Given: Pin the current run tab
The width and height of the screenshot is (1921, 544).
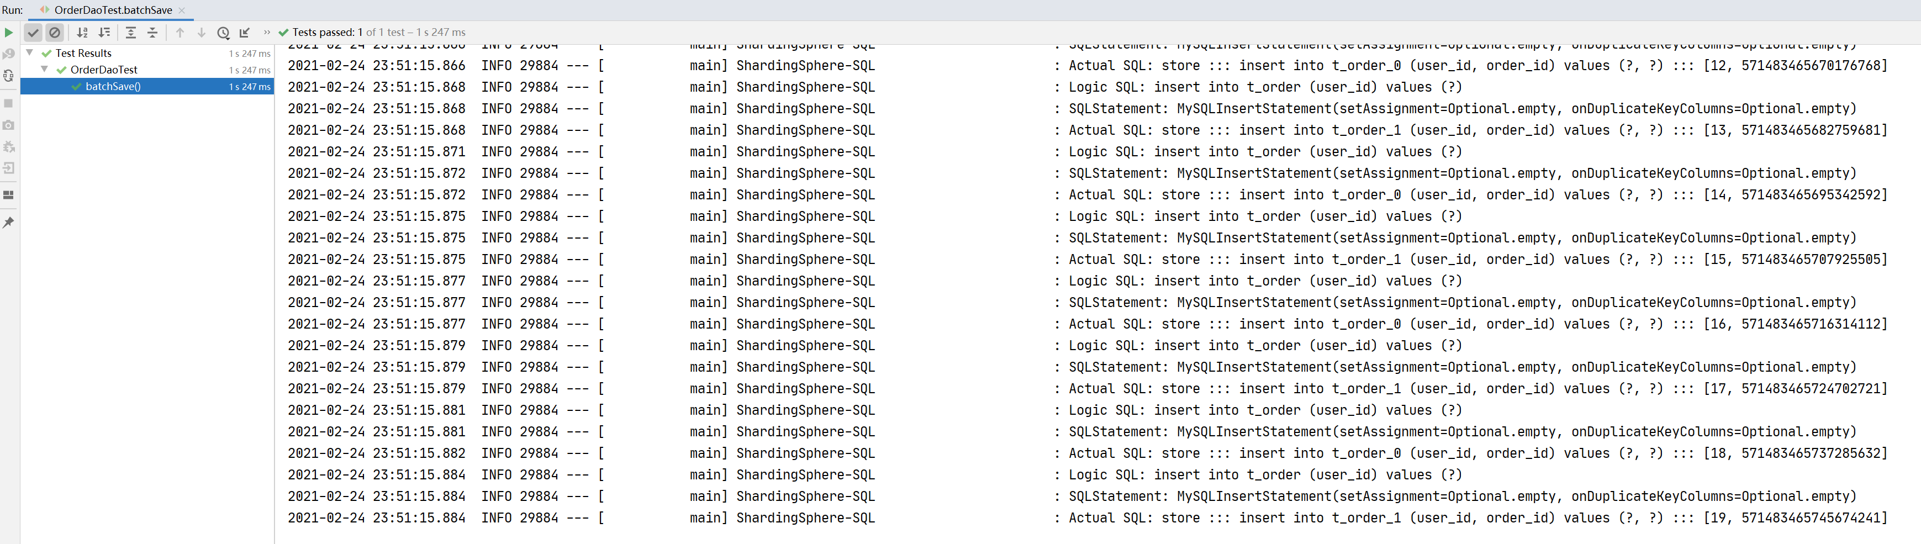Looking at the screenshot, I should pyautogui.click(x=8, y=222).
